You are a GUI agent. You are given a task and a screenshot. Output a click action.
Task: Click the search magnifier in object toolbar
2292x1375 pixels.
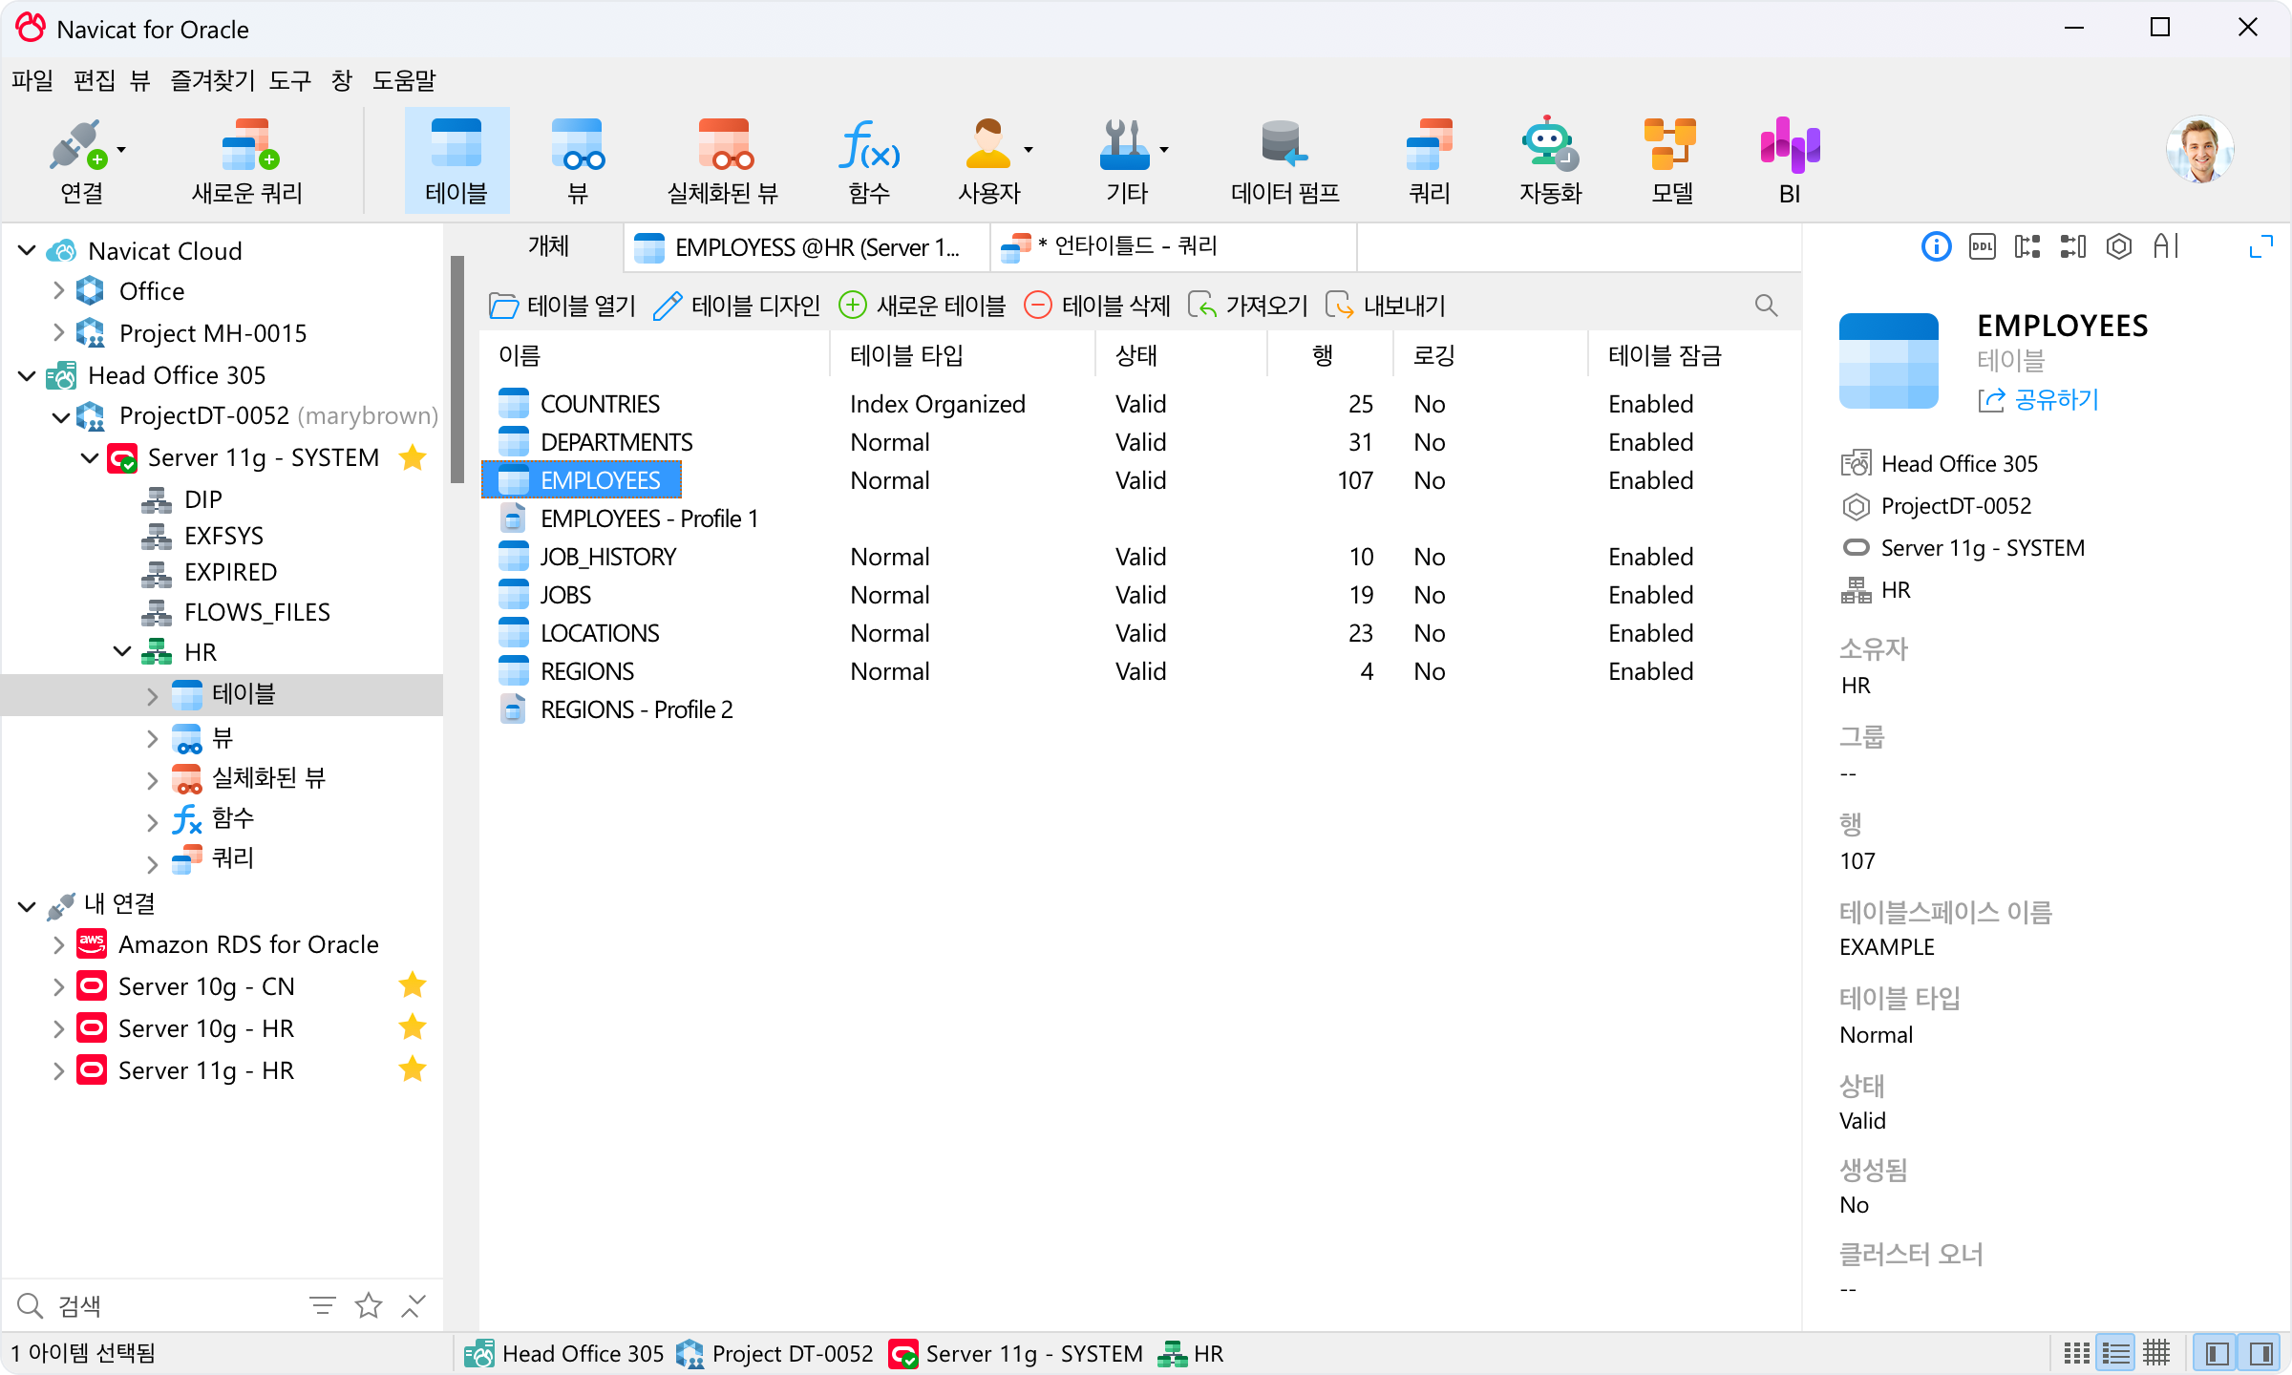pos(1766,306)
